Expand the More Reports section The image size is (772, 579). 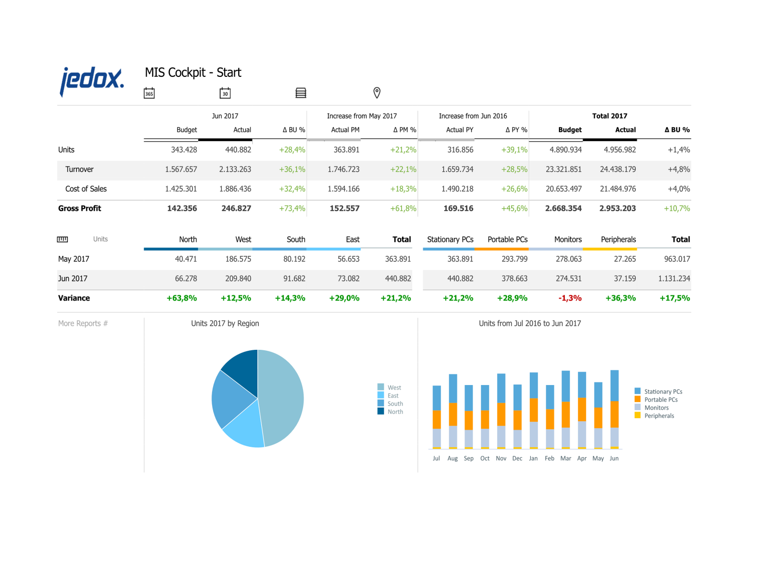[x=83, y=323]
